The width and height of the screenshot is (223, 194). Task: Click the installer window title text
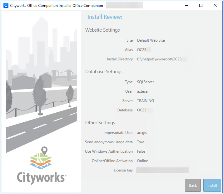(57, 6)
